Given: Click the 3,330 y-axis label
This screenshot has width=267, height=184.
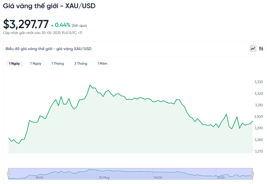Looking at the screenshot, I should pyautogui.click(x=259, y=82).
